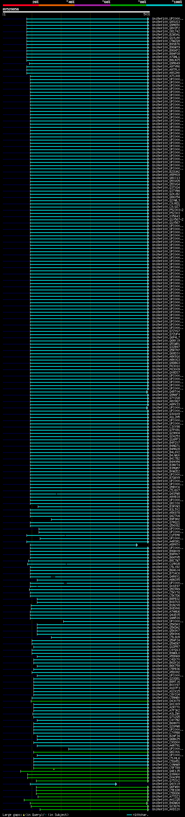The width and height of the screenshot is (185, 817).
Task: Select hit label UniRef100_Q4RT04
Action: [166, 391]
